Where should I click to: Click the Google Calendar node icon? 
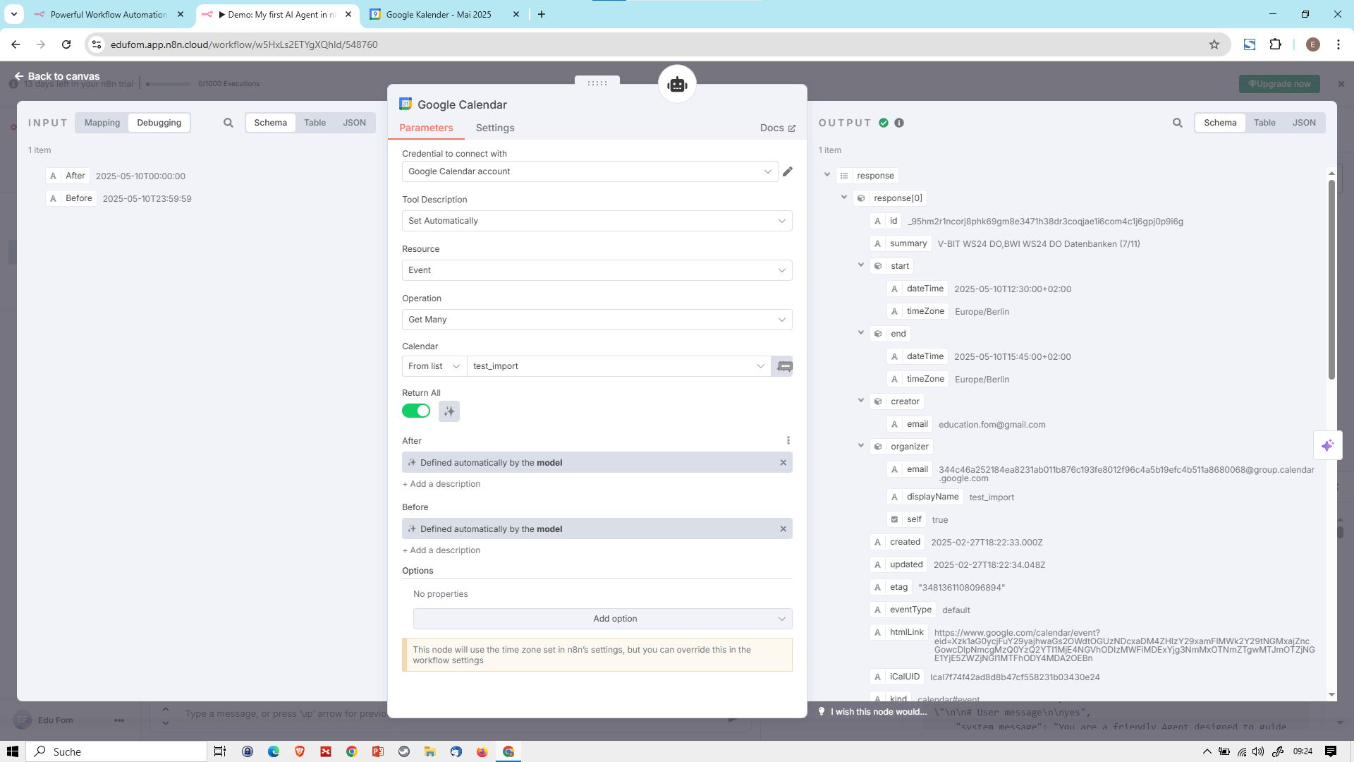pos(405,104)
